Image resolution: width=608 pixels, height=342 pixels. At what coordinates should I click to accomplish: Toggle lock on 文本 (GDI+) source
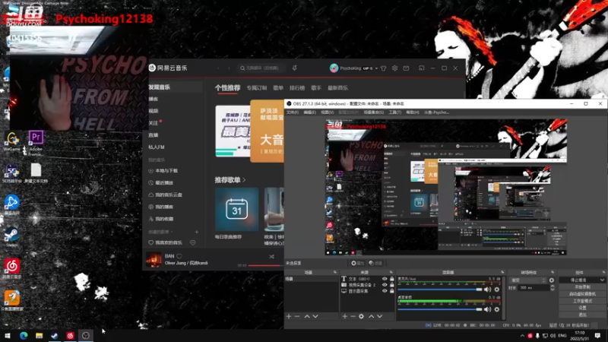391,279
